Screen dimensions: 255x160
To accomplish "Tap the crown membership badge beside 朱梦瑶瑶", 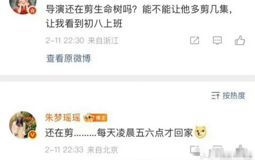I will [88, 117].
